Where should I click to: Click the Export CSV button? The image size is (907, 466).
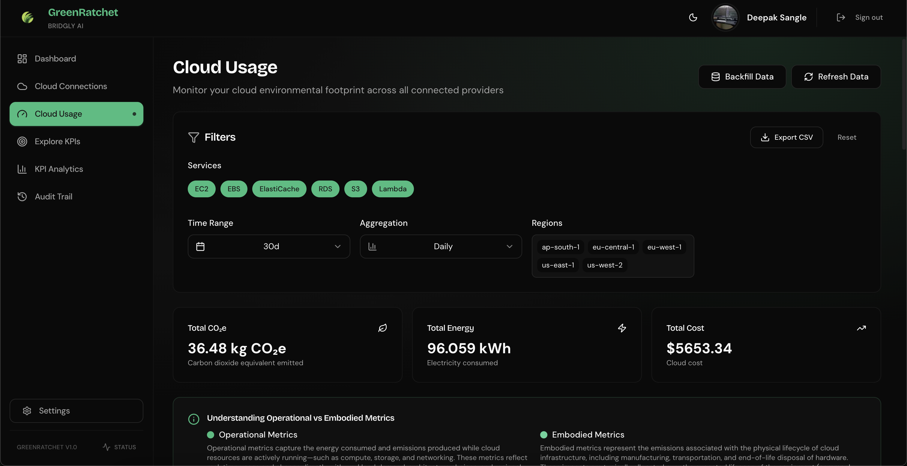[786, 137]
